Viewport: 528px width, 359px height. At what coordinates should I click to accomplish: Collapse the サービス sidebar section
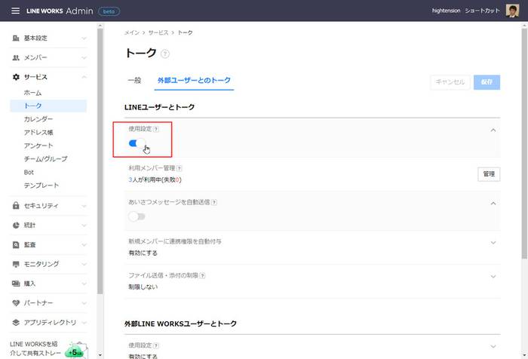click(x=84, y=77)
